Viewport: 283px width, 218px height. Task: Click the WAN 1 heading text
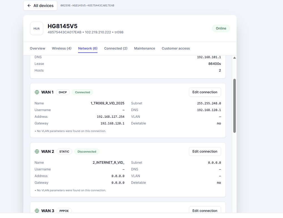[47, 92]
